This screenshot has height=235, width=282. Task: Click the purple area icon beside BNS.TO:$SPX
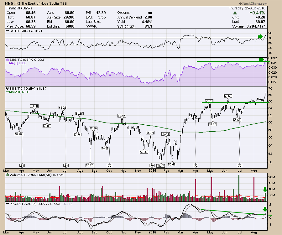click(7, 60)
